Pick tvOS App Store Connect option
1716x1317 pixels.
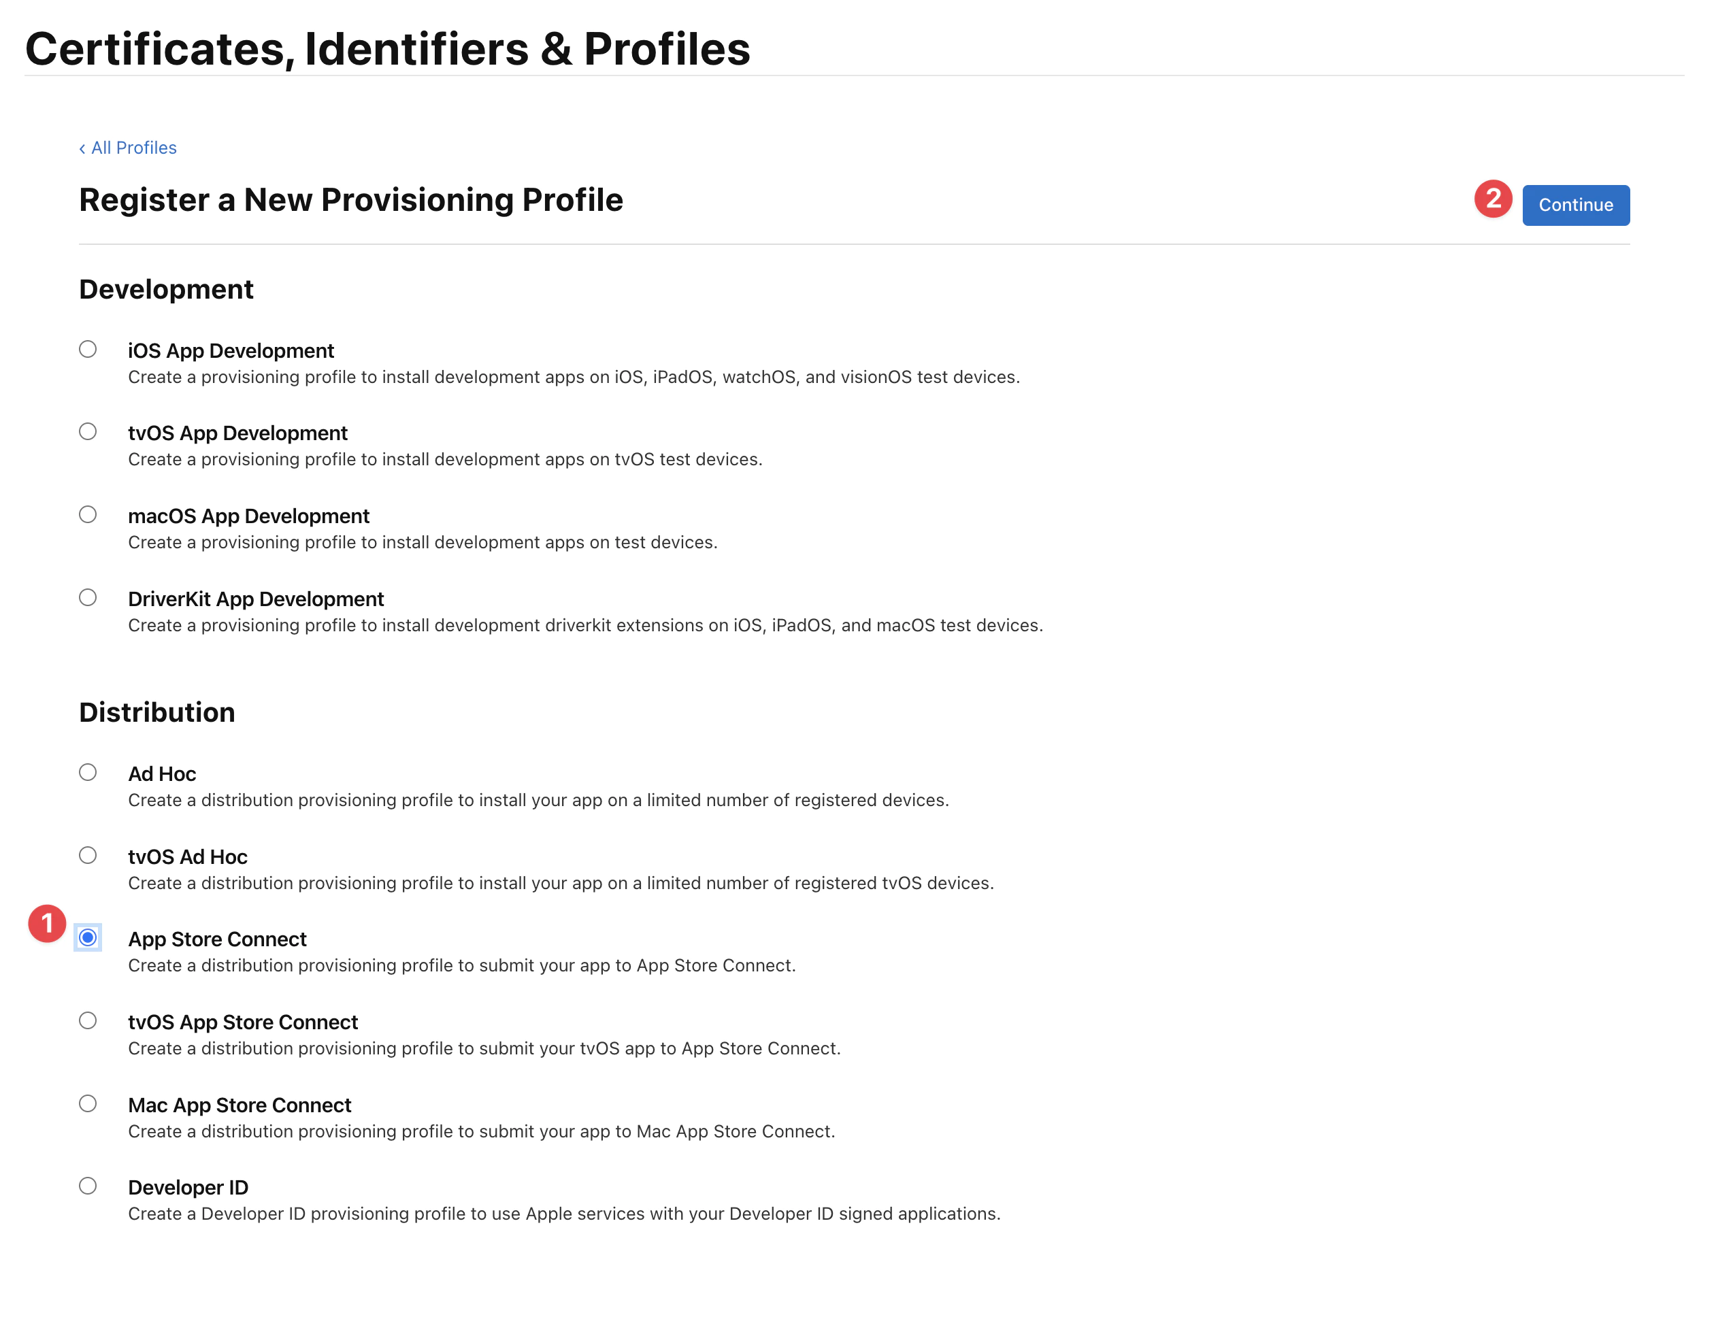tap(87, 1020)
